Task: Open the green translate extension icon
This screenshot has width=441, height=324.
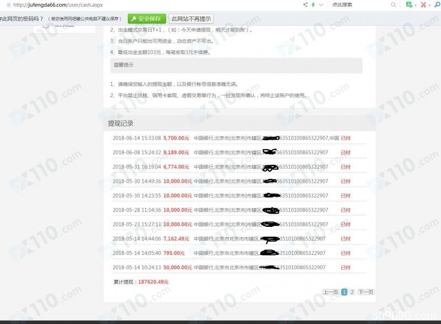Action: pyautogui.click(x=409, y=5)
